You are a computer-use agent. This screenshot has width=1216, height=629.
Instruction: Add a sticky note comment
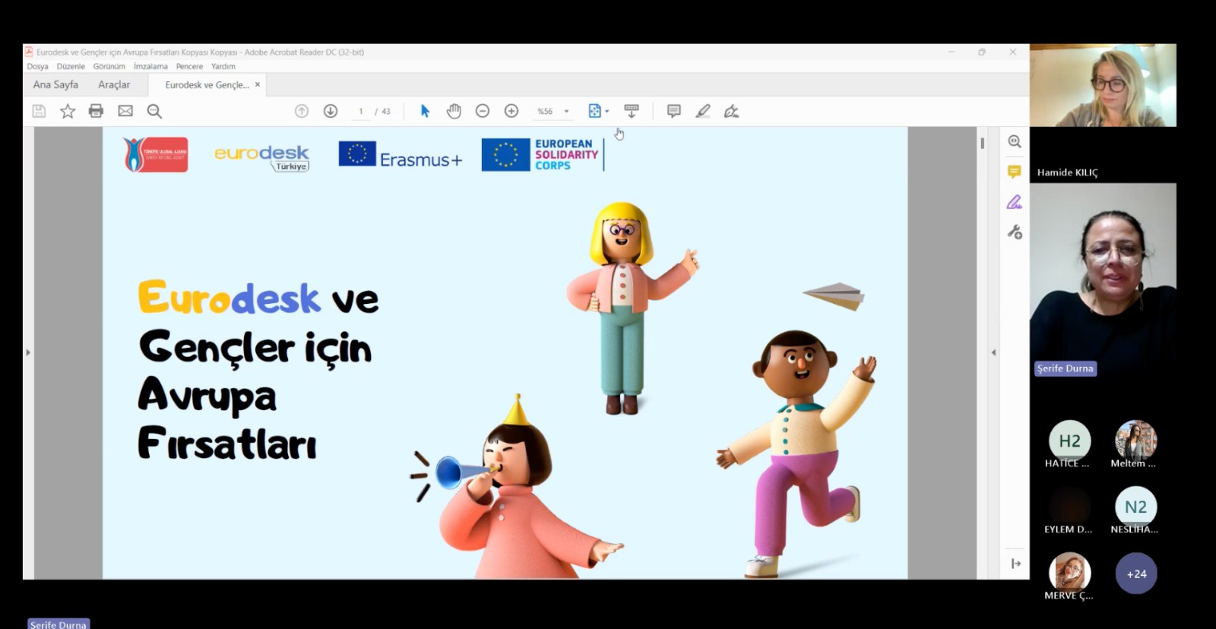click(x=673, y=111)
